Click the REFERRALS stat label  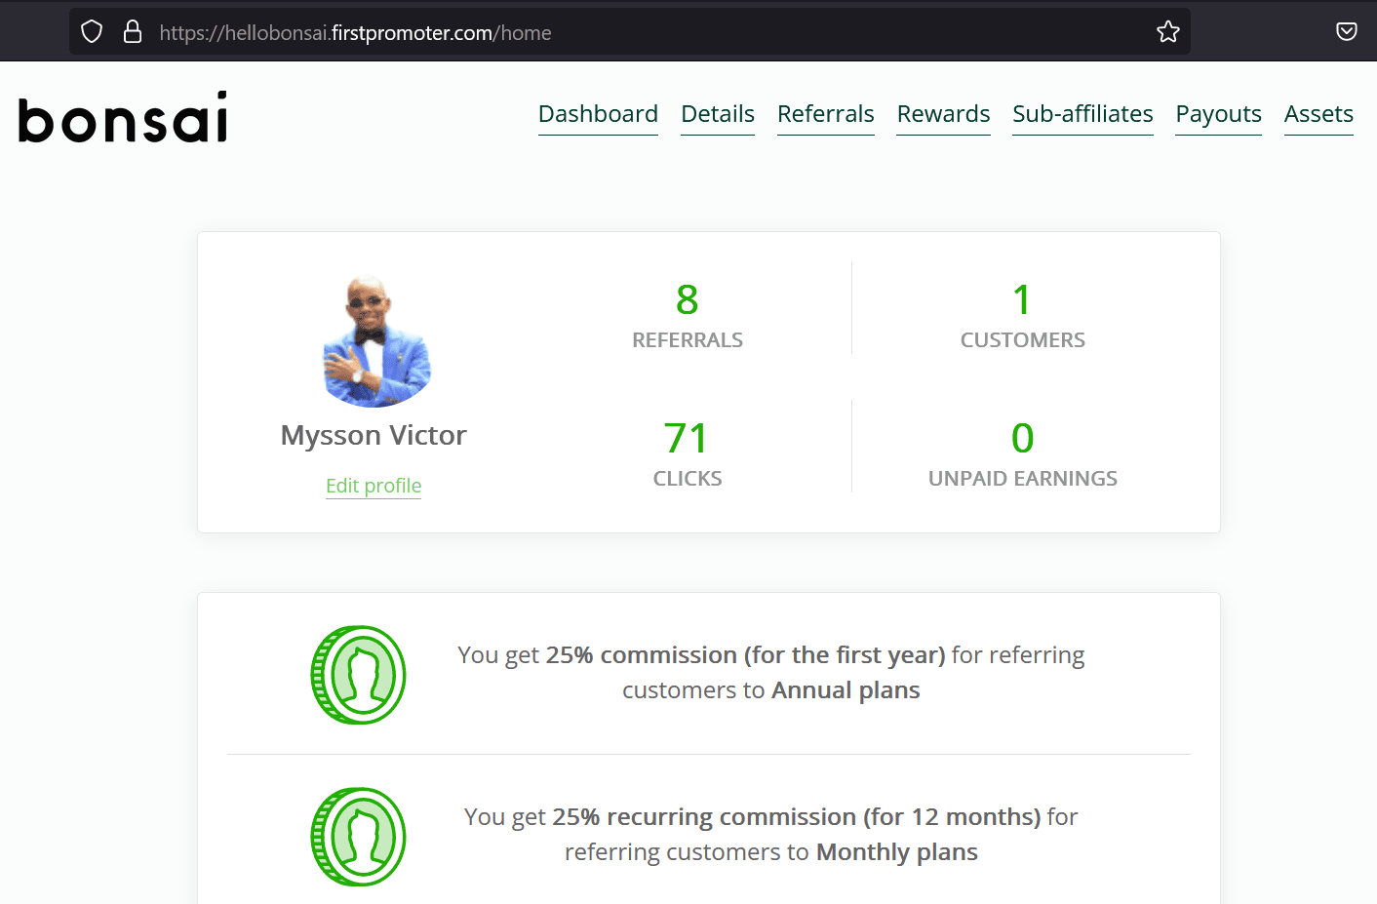688,340
